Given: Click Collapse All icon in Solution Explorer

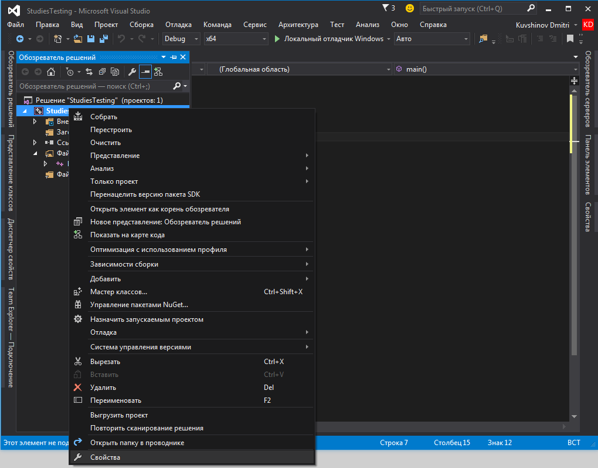Looking at the screenshot, I should [x=102, y=72].
